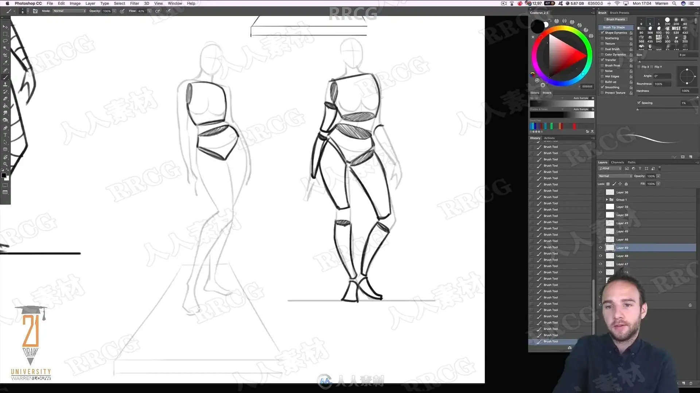Viewport: 700px width, 393px height.
Task: Enable the Scattering checkbox
Action: pos(602,38)
